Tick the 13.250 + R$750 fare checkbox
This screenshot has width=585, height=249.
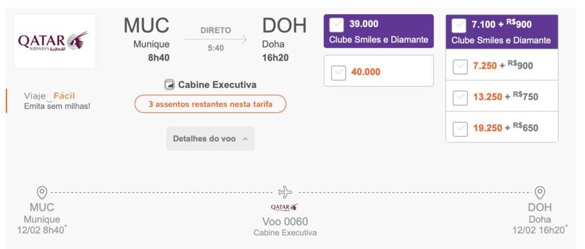click(x=460, y=98)
